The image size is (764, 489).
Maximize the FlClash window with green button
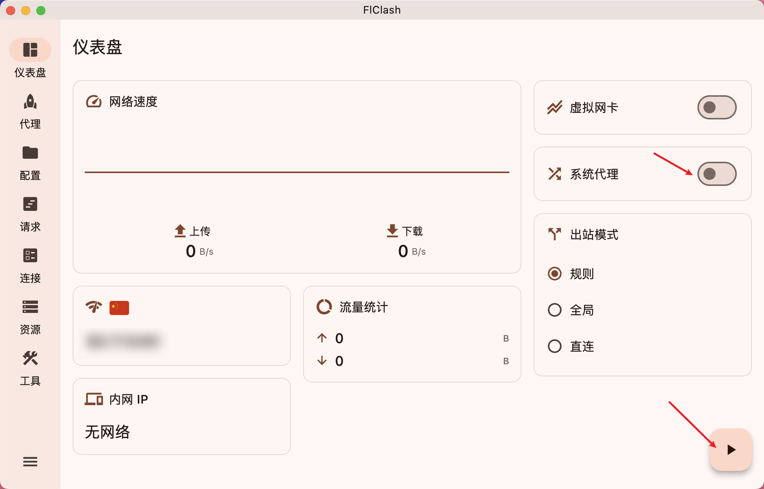coord(41,11)
